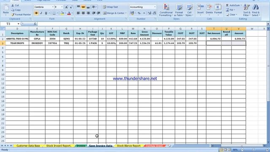Cut the selection with Cut
270x152 pixels.
[x=15, y=5]
